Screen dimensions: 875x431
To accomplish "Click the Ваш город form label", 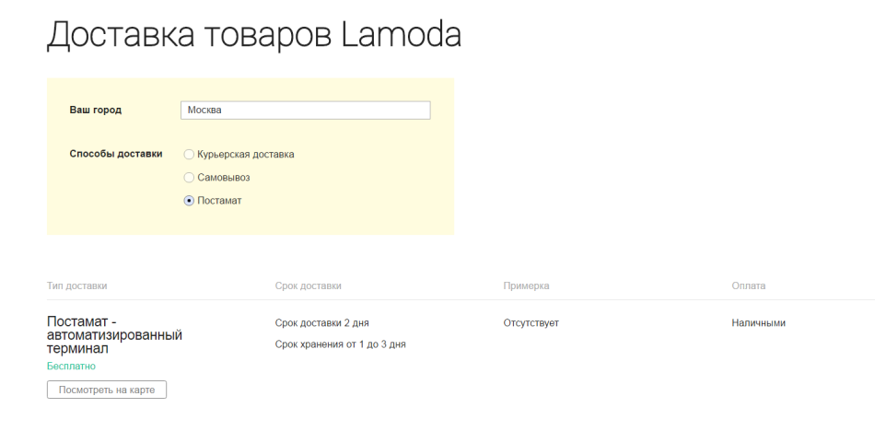I will (96, 110).
